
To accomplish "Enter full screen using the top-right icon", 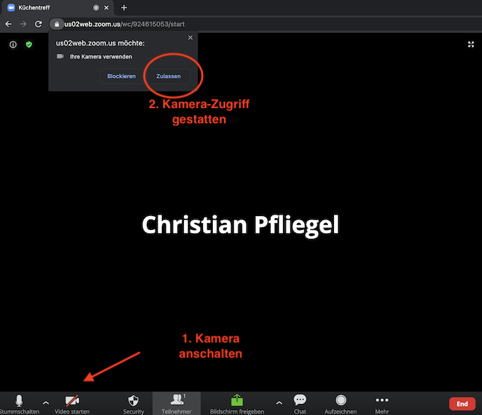I will (471, 45).
